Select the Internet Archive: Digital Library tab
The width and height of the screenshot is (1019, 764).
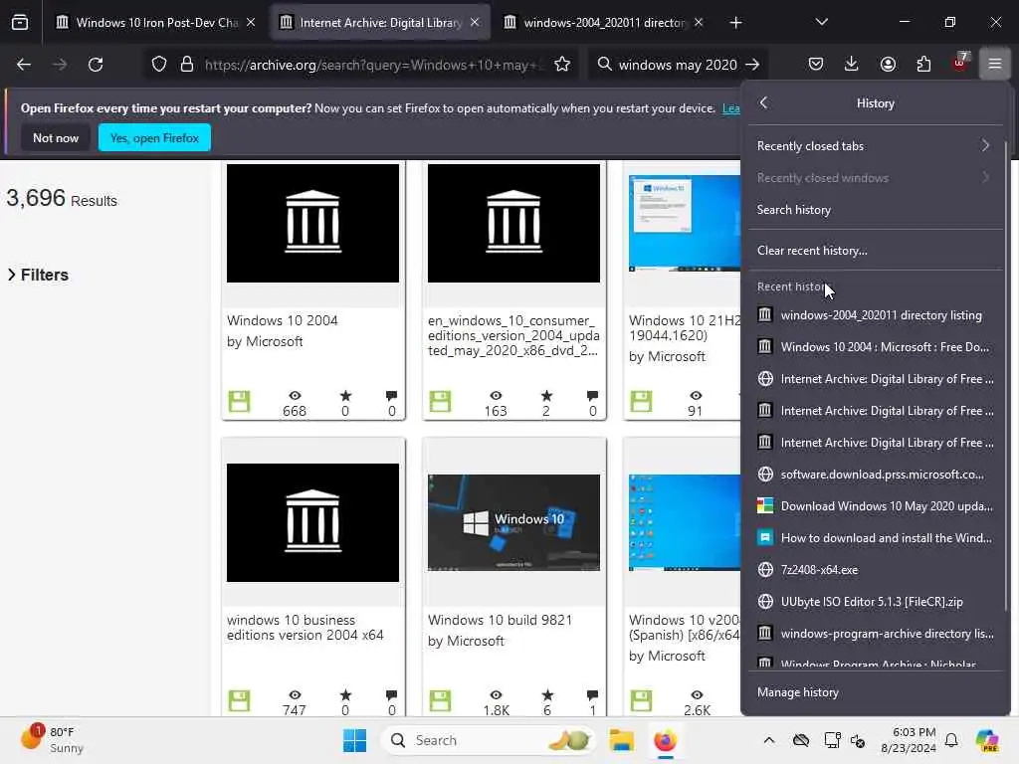click(x=380, y=23)
